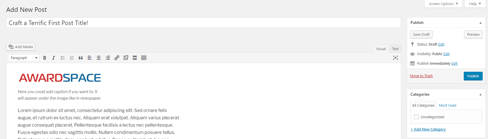Apply blockquote formatting

click(81, 58)
